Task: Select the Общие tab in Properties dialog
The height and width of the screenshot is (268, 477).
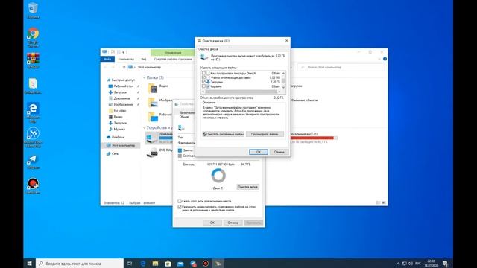Action: click(184, 117)
